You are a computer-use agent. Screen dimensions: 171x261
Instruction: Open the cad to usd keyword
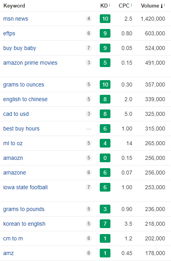[16, 114]
